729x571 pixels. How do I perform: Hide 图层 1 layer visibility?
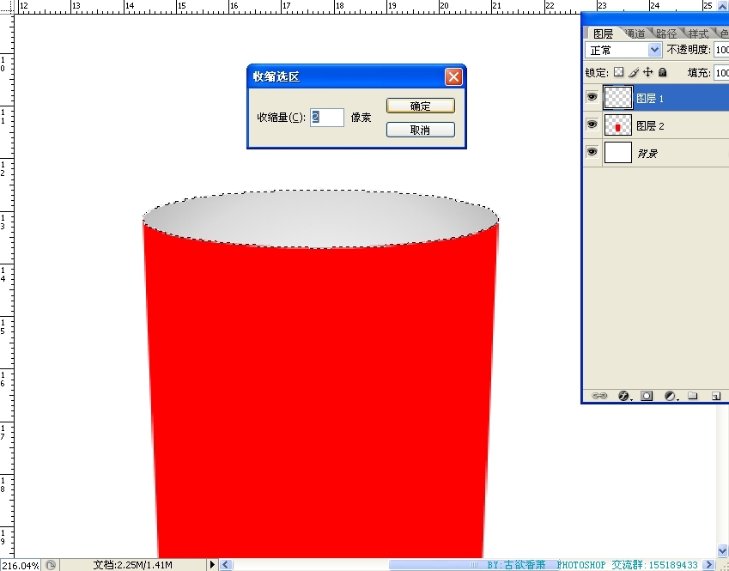click(x=592, y=98)
